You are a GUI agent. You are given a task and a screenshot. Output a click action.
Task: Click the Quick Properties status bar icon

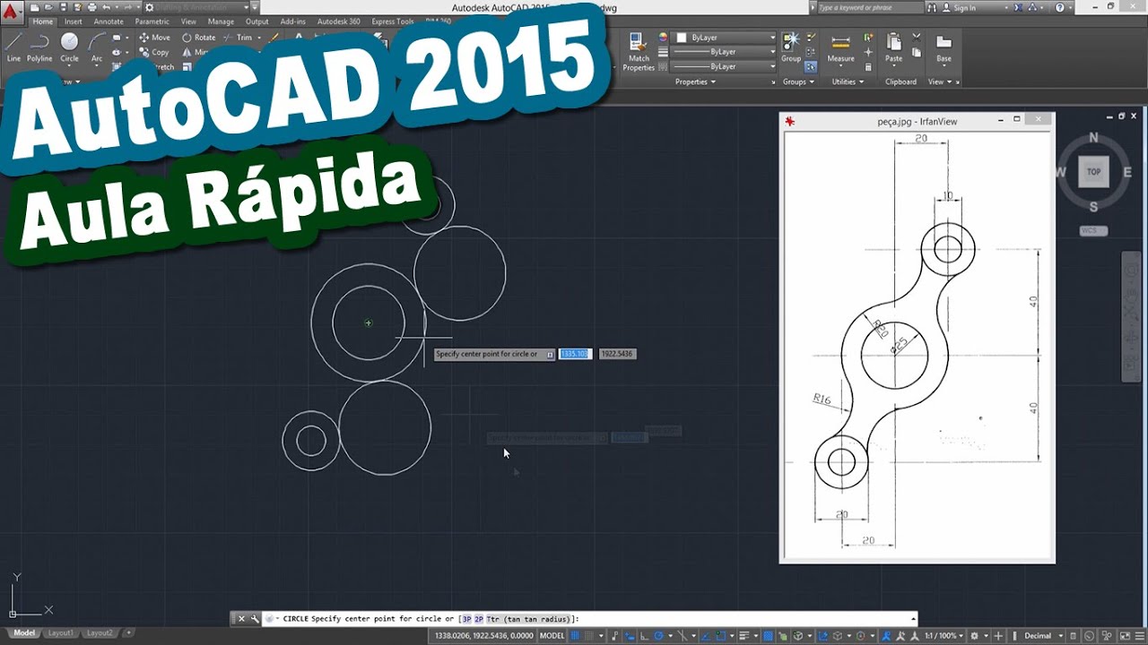[1073, 636]
